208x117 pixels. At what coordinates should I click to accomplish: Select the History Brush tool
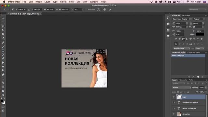point(3,54)
